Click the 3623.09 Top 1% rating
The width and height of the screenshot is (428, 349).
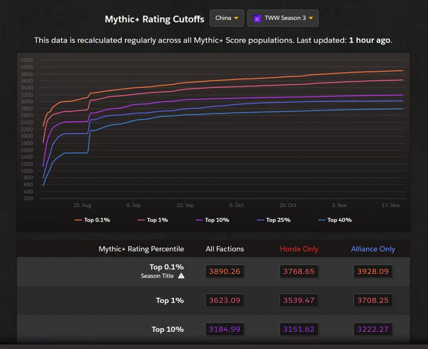(x=225, y=300)
